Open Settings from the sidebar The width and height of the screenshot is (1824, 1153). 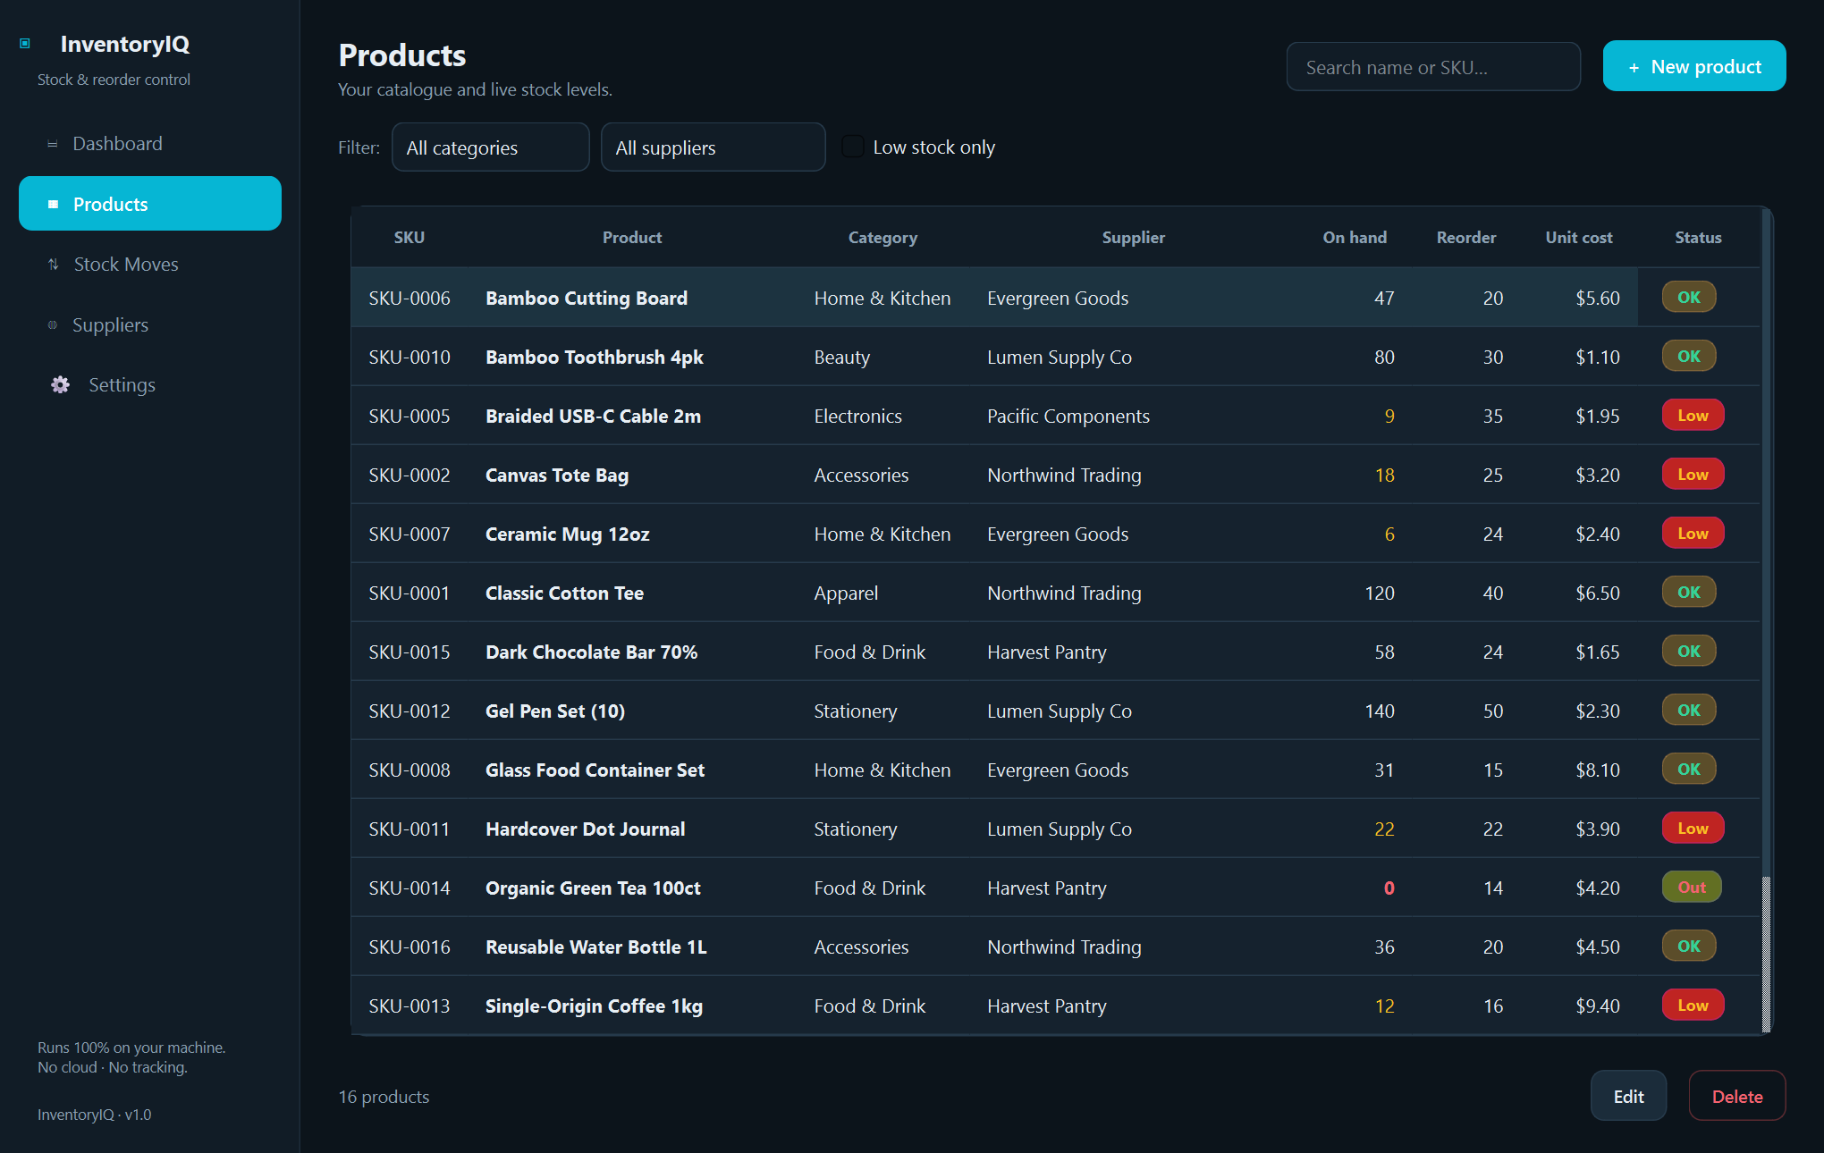[x=150, y=385]
